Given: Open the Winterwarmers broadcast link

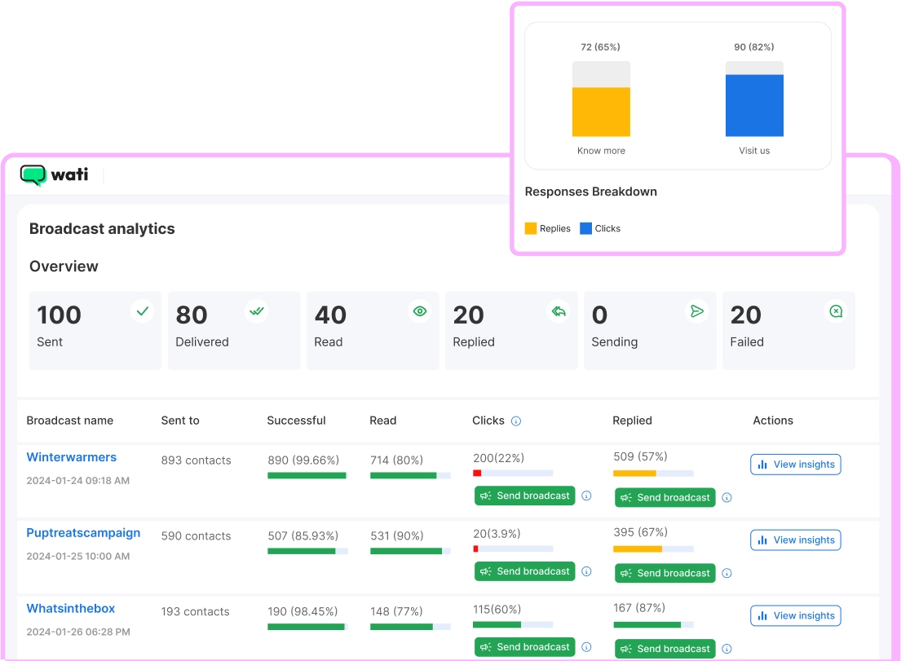Looking at the screenshot, I should pyautogui.click(x=72, y=457).
